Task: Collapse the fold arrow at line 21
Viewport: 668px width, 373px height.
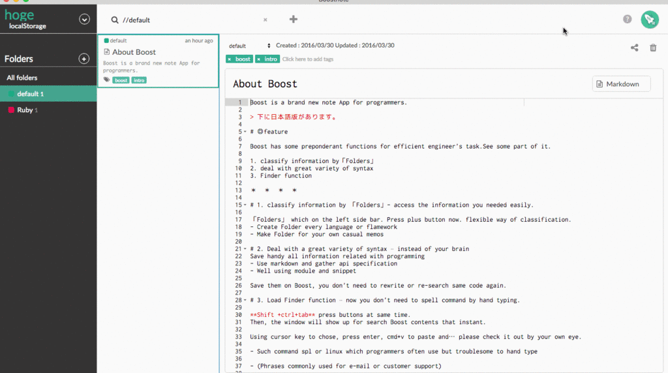Action: [245, 248]
